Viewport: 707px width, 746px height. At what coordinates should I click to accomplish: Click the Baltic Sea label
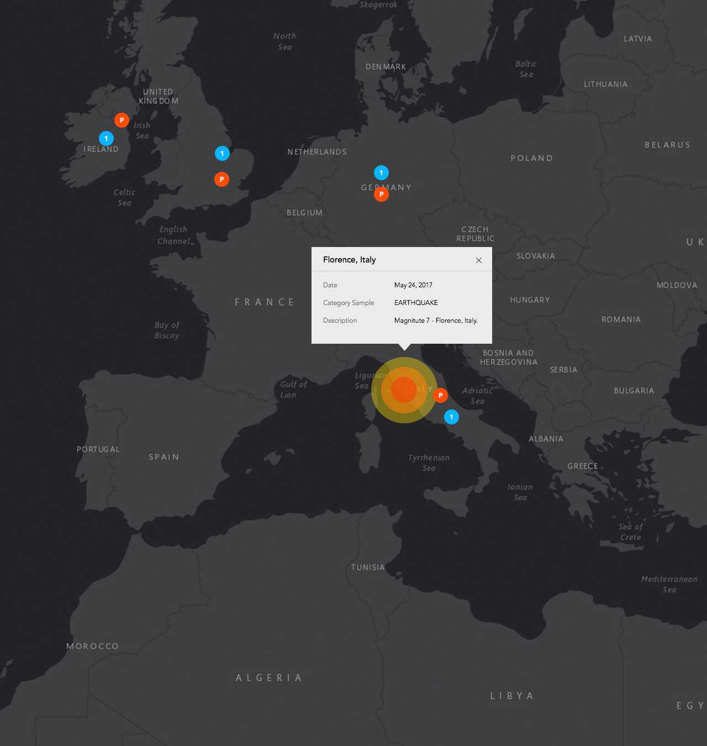click(x=526, y=69)
